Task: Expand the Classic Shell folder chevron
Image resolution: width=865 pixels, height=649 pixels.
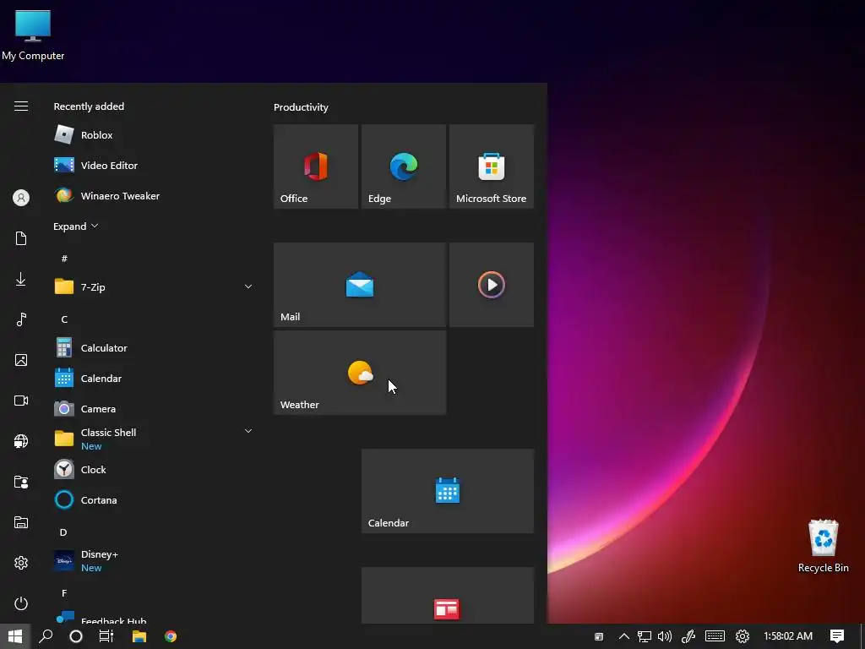Action: pyautogui.click(x=248, y=431)
